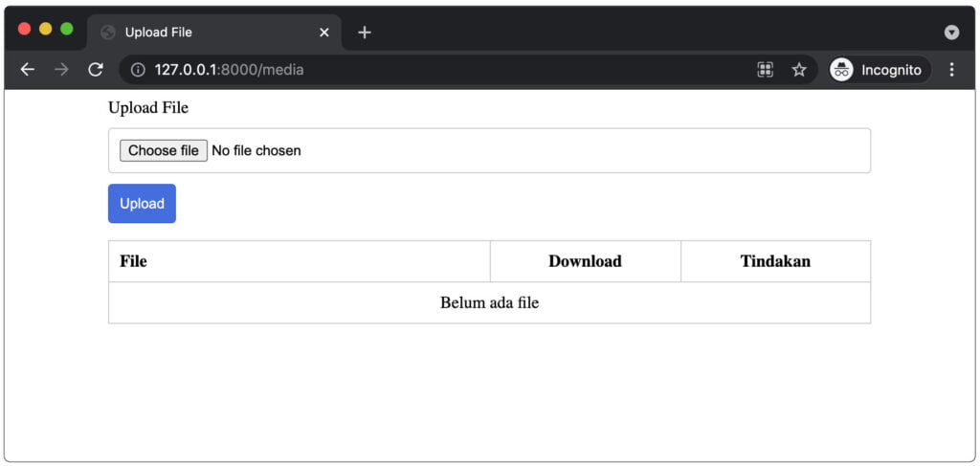Close the Upload File tab
This screenshot has height=466, width=980.
(x=323, y=33)
